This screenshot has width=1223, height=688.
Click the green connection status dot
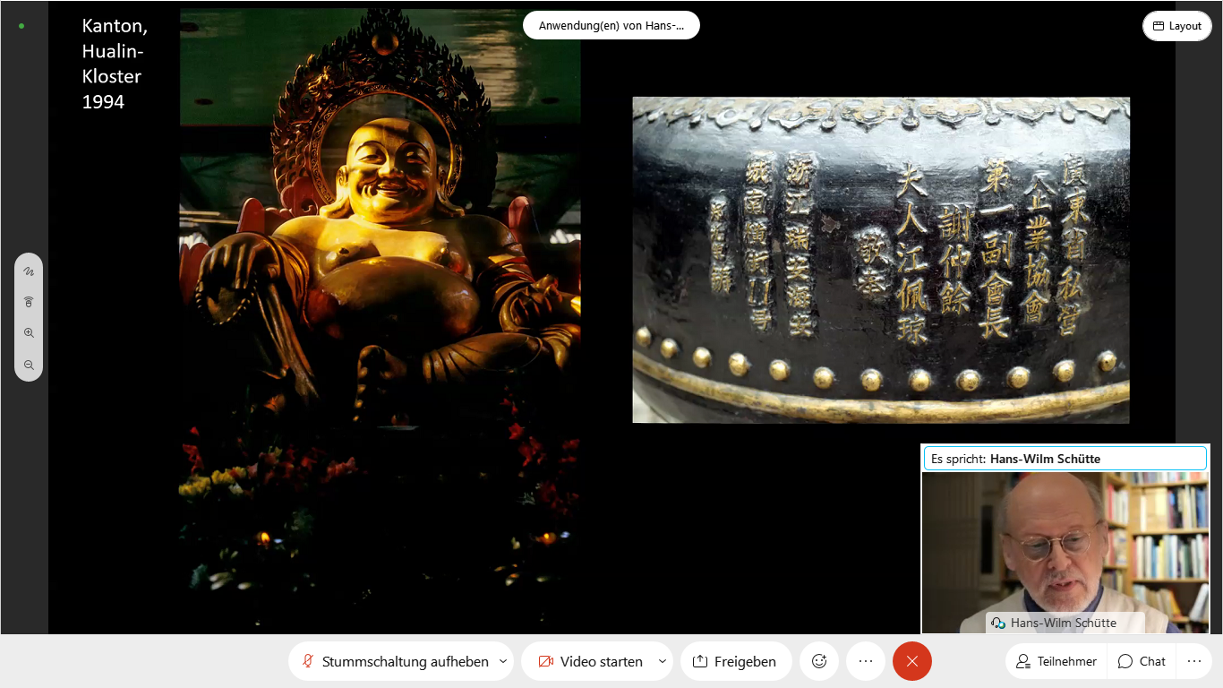[x=21, y=26]
